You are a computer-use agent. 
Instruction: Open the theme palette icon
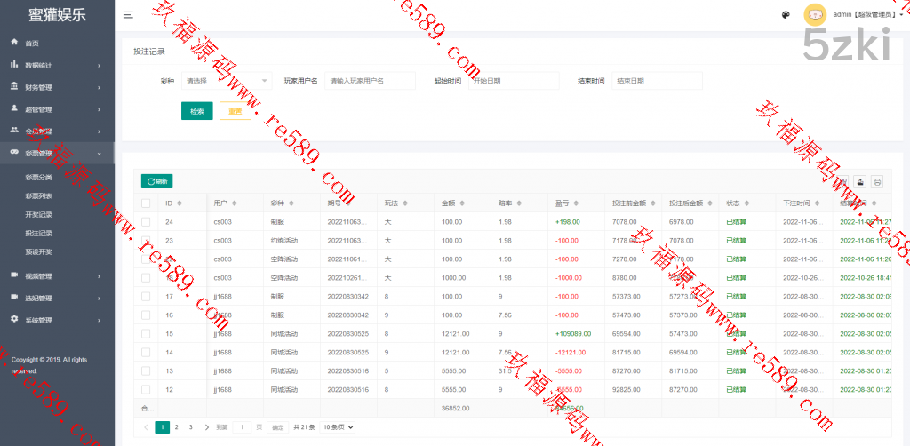[786, 15]
